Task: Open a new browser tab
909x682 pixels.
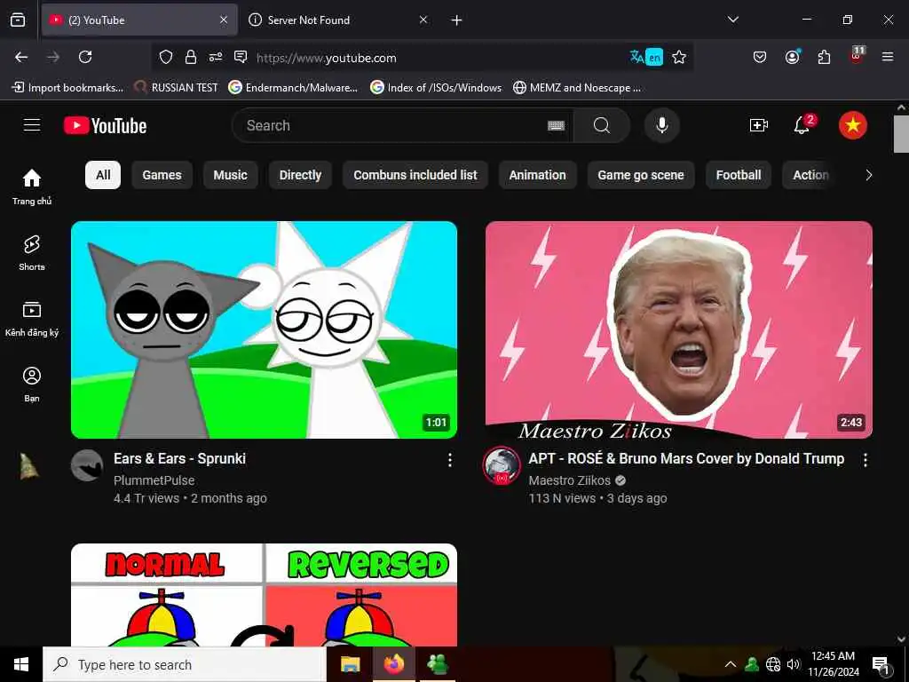Action: (x=457, y=20)
